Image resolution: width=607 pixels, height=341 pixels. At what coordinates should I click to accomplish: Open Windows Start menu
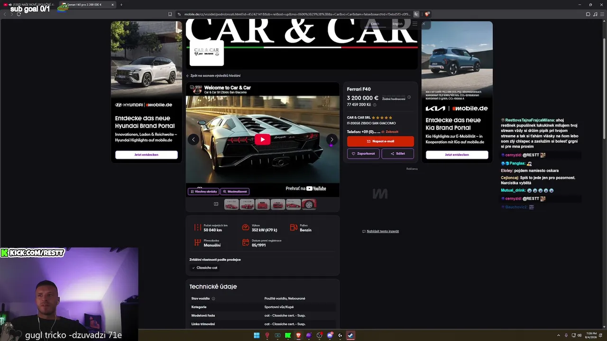pos(257,335)
